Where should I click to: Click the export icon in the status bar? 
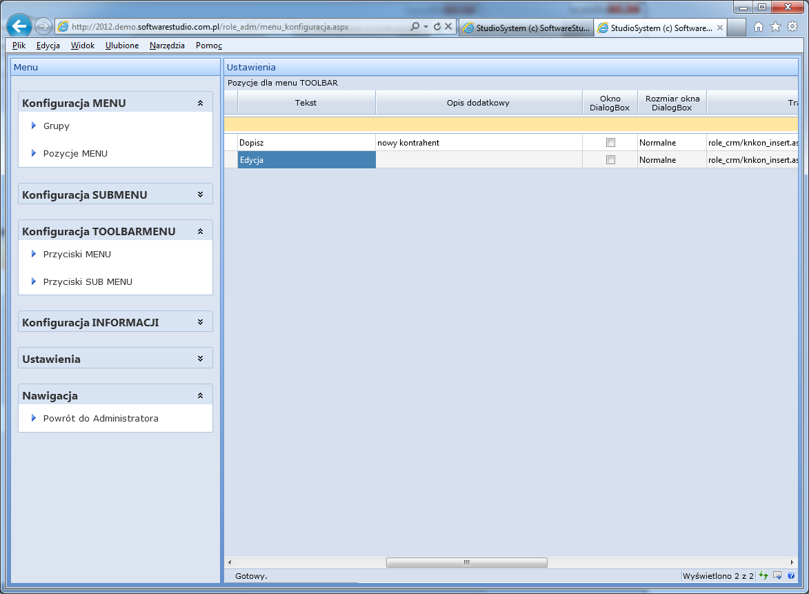tap(777, 575)
